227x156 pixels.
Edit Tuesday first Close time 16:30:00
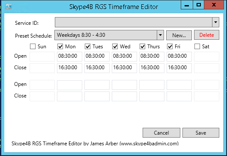[x=97, y=68]
